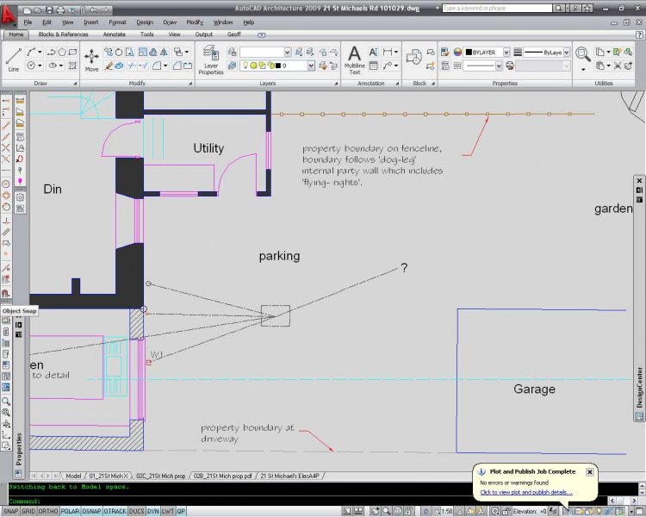Screen dimensions: 646x517
Task: Disable OSNAP object snap in status bar
Action: coord(90,511)
